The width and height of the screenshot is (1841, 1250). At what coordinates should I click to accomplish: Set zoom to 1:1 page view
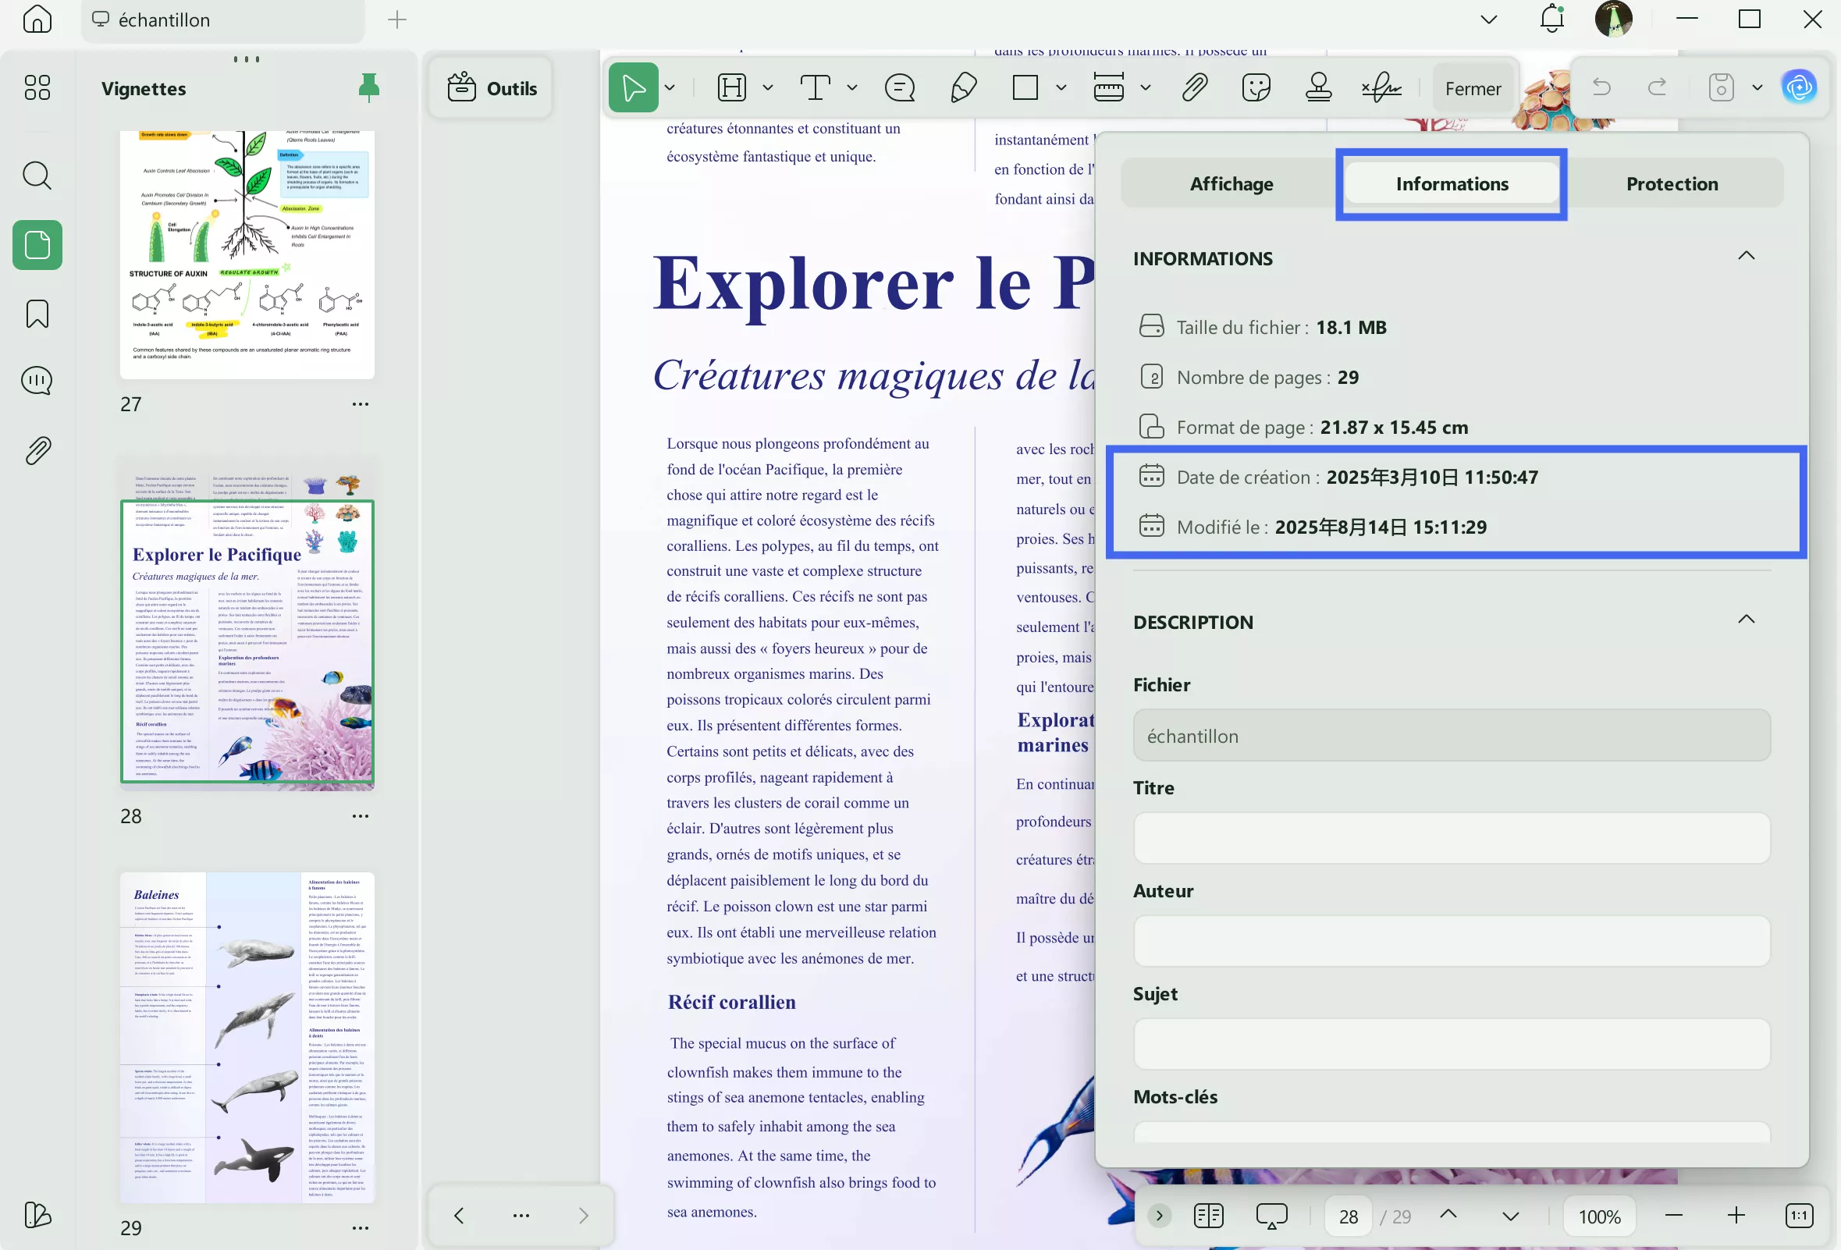[x=1798, y=1215]
